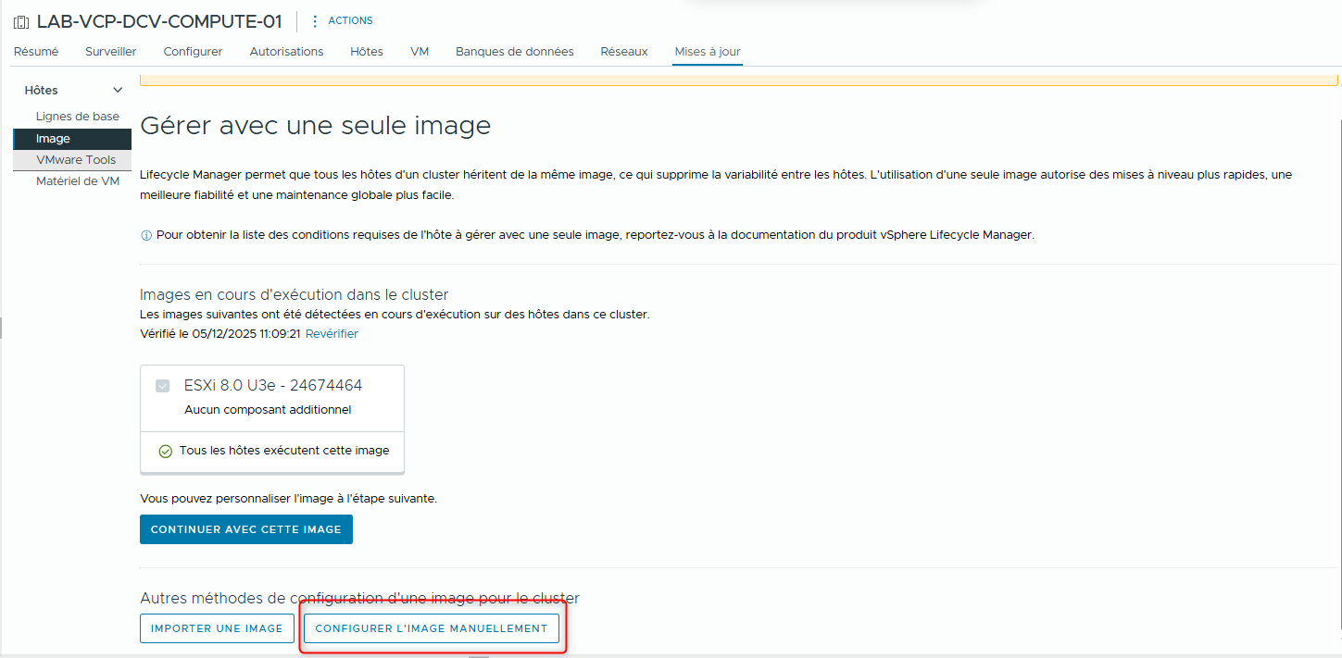Switch to the Résumé tab
This screenshot has height=658, width=1342.
tap(36, 52)
